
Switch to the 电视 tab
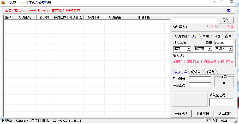click(x=206, y=36)
